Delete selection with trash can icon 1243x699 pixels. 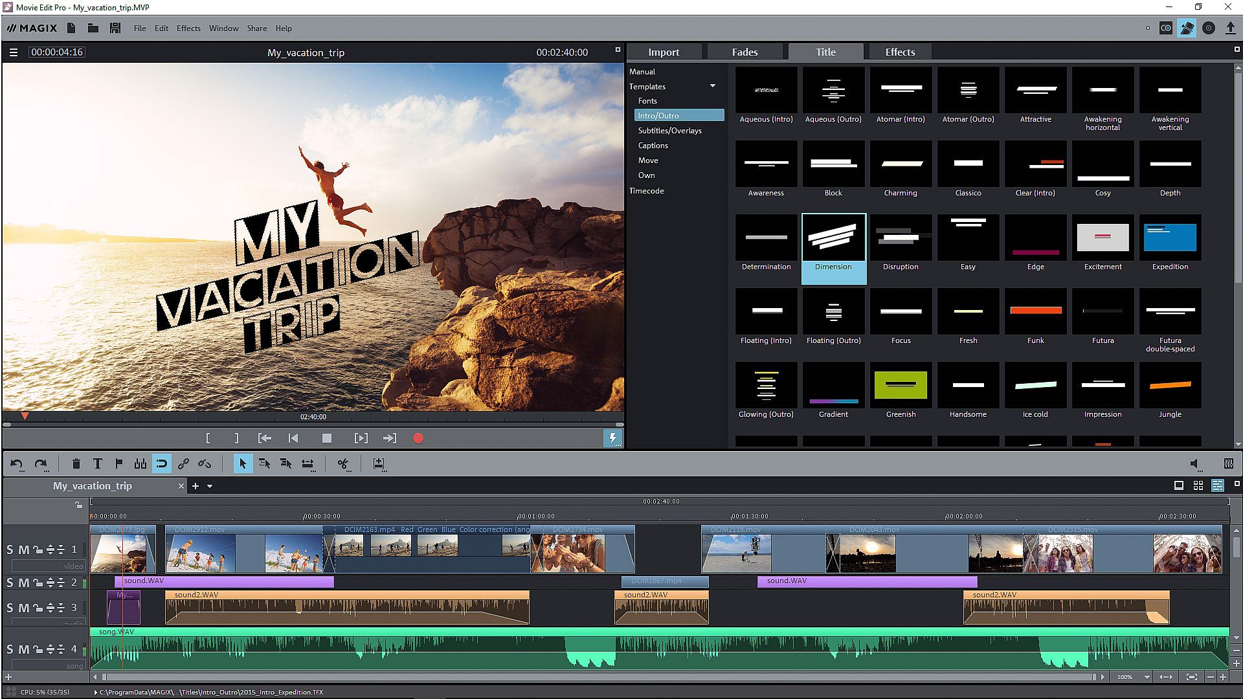click(76, 463)
